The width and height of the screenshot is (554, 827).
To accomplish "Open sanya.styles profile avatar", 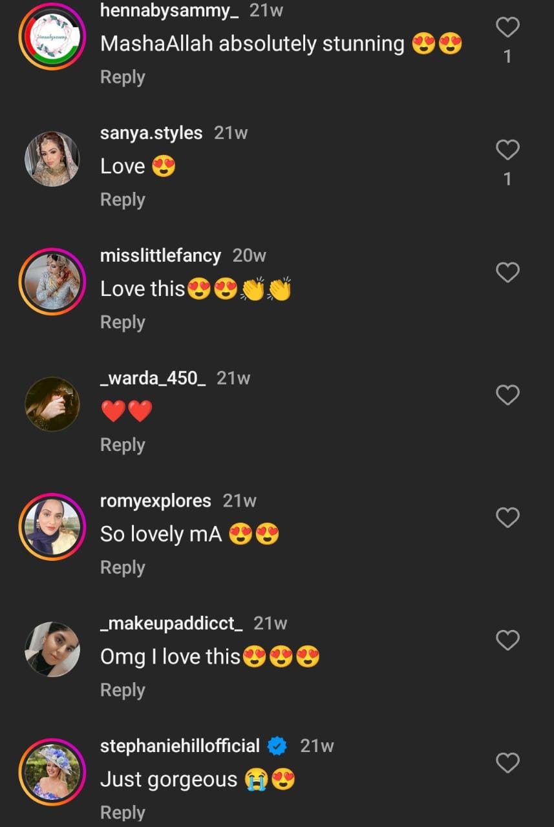I will [x=52, y=159].
